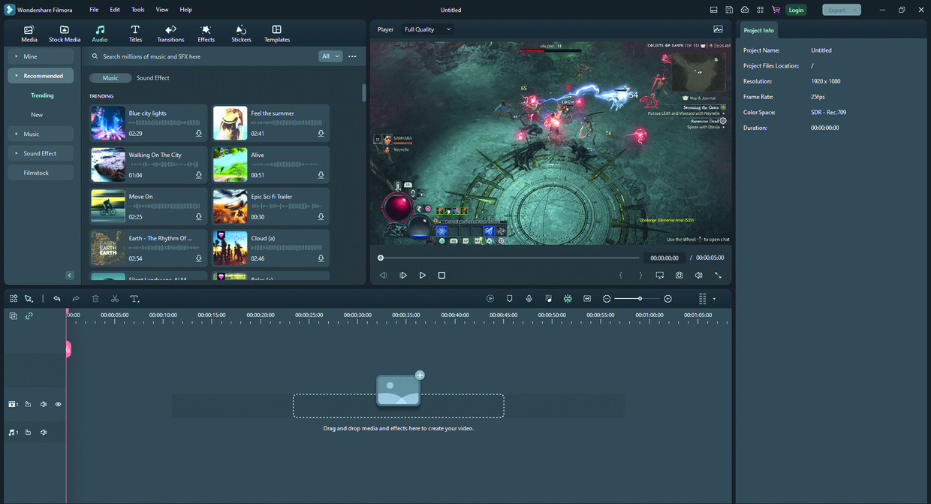Viewport: 931px width, 504px height.
Task: Click the Project Info tab
Action: click(758, 31)
